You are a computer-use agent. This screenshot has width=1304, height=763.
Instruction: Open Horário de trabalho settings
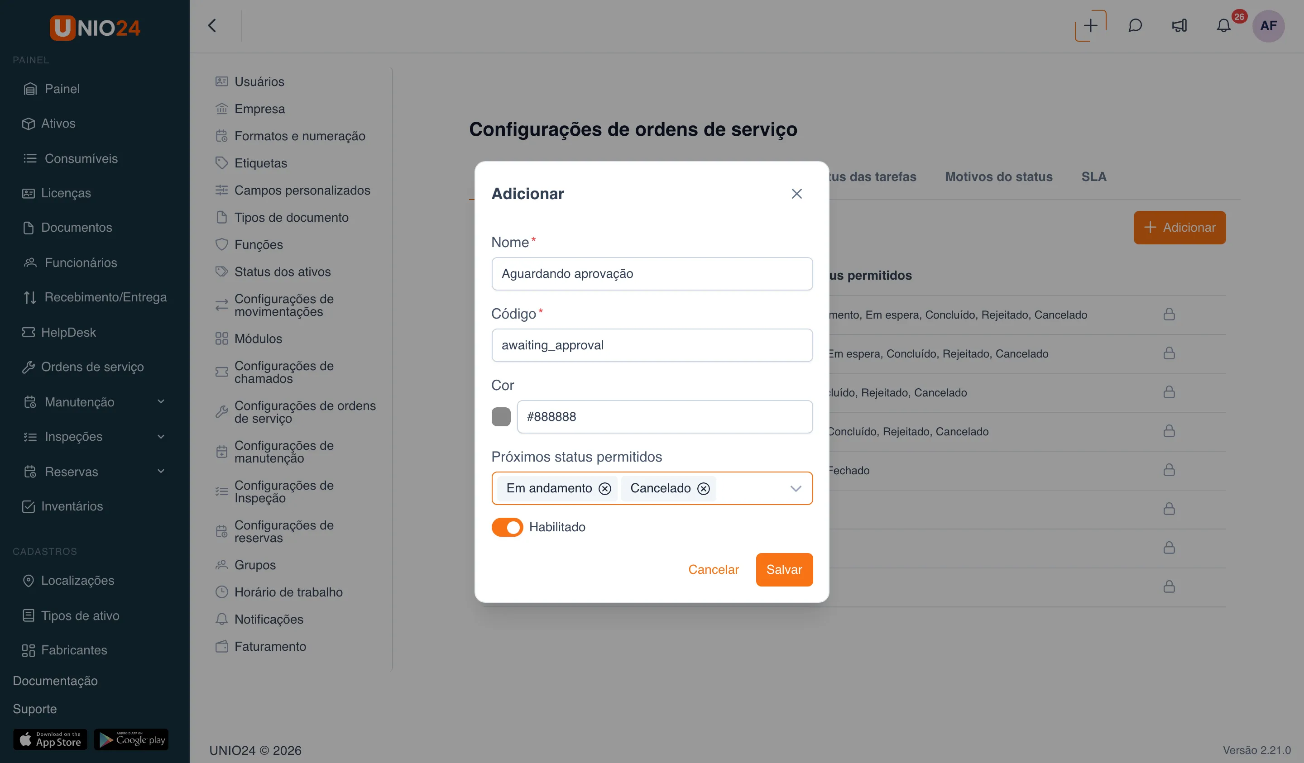point(279,592)
